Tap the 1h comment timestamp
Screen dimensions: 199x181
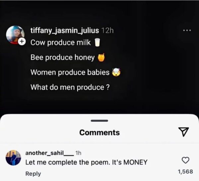pos(78,153)
